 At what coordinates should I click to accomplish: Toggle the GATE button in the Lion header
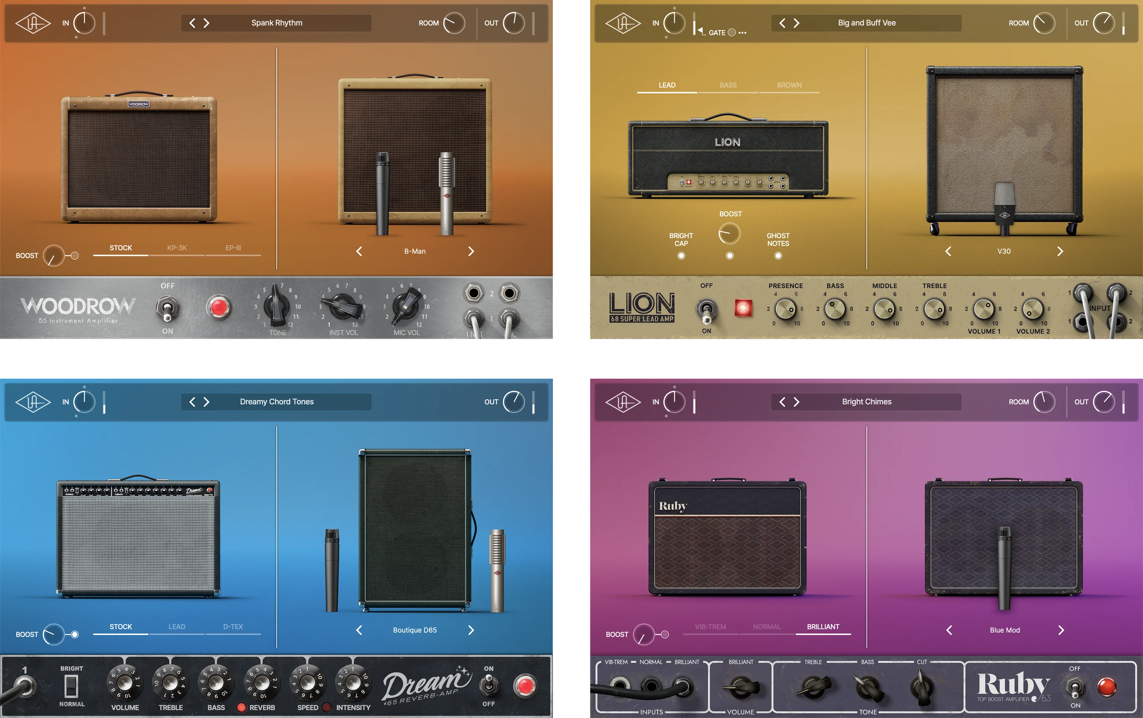[x=732, y=32]
